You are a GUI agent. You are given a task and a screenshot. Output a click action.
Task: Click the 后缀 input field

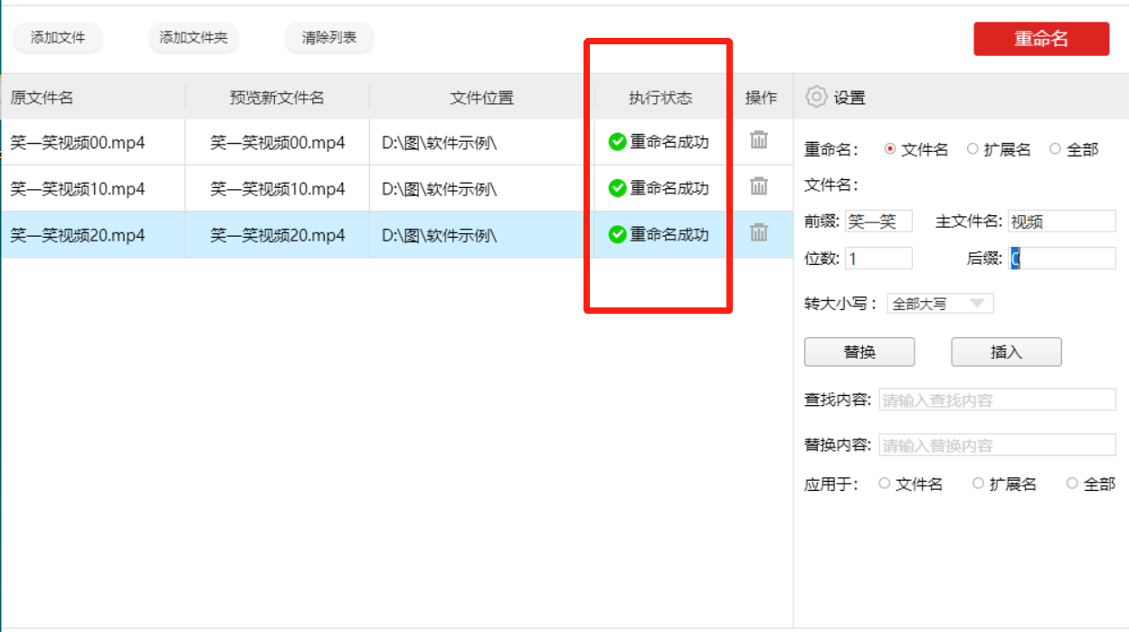[x=1061, y=259]
